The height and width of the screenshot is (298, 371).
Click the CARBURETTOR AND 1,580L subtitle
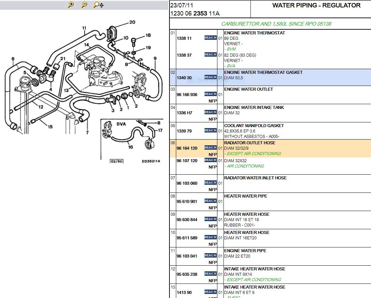pyautogui.click(x=276, y=24)
